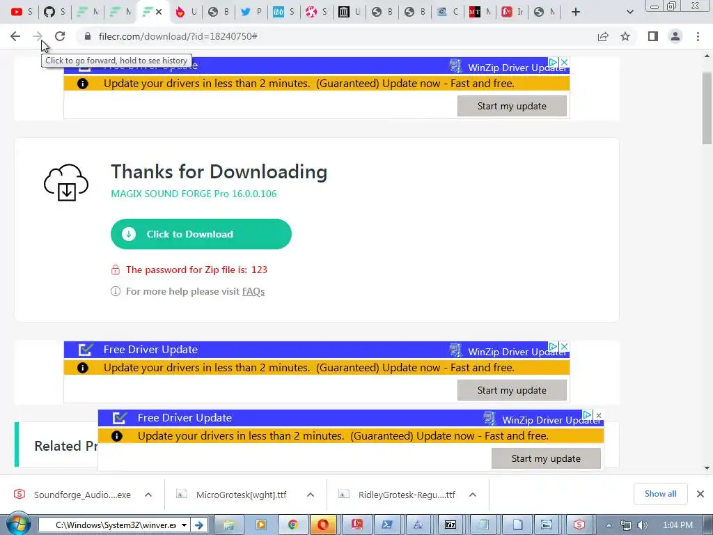Expand the taskbar address dropdown
The width and height of the screenshot is (713, 535).
(184, 525)
